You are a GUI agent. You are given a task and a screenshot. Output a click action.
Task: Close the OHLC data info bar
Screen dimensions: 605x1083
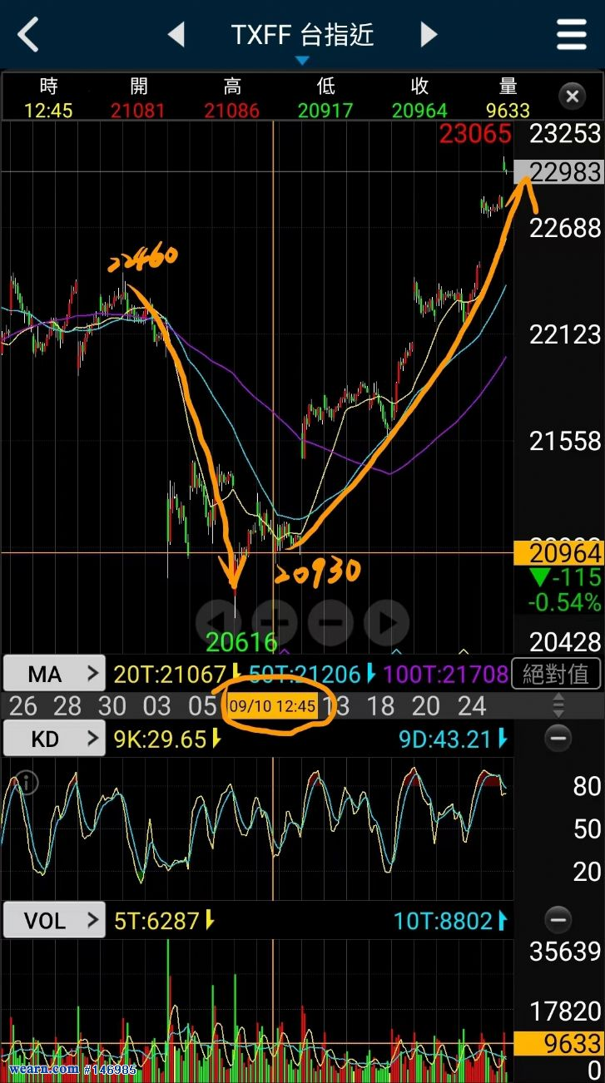click(572, 97)
